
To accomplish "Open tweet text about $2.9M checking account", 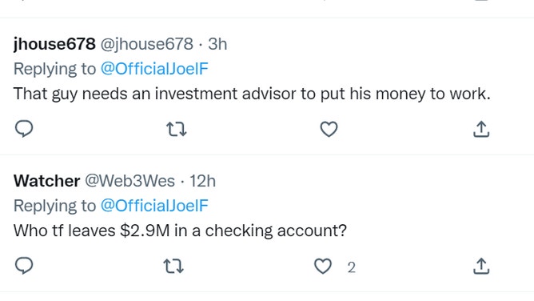I will [x=180, y=231].
